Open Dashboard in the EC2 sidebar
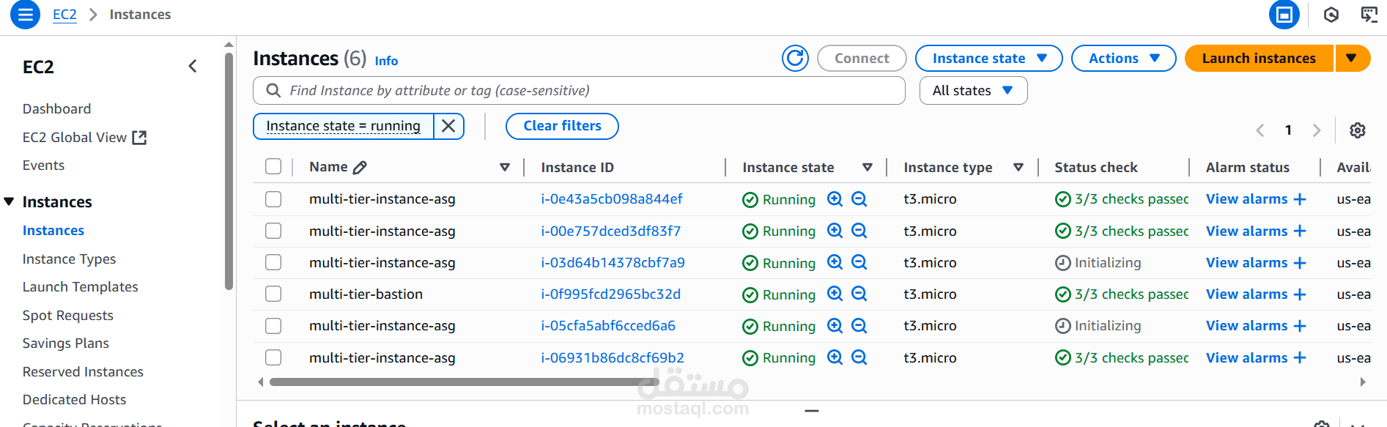 point(57,109)
